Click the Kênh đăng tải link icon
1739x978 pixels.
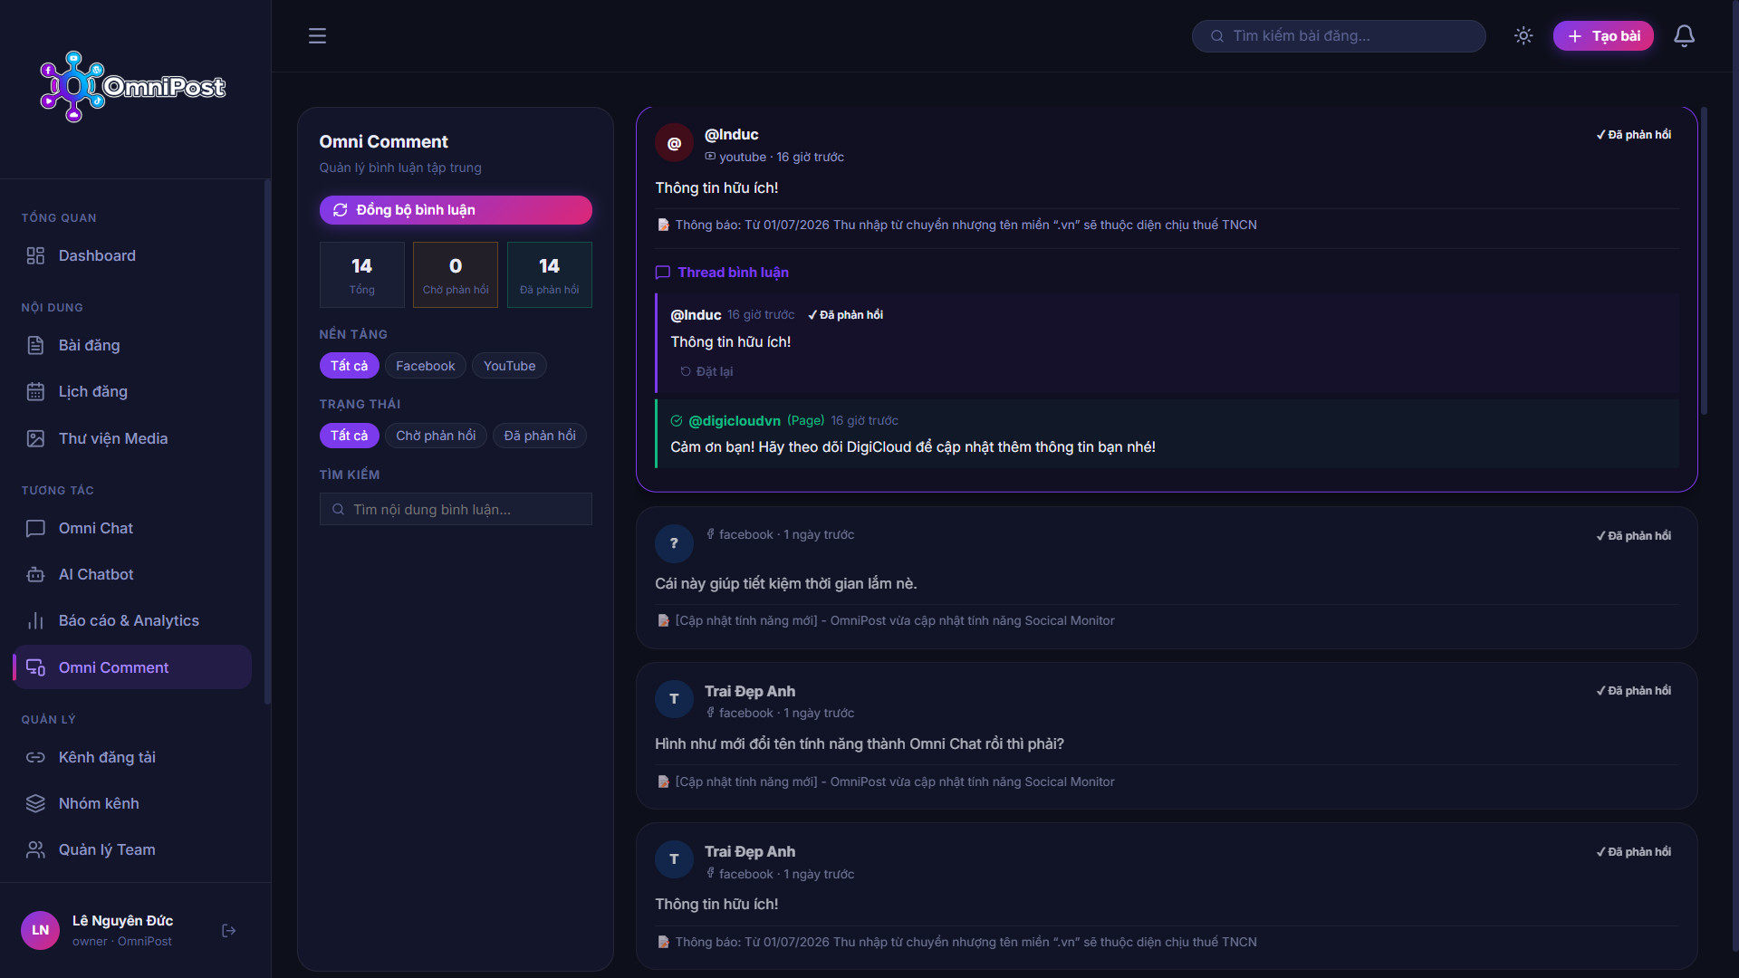point(35,758)
